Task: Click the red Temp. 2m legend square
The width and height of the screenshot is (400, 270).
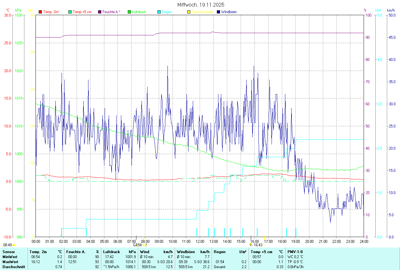Action: (x=40, y=12)
